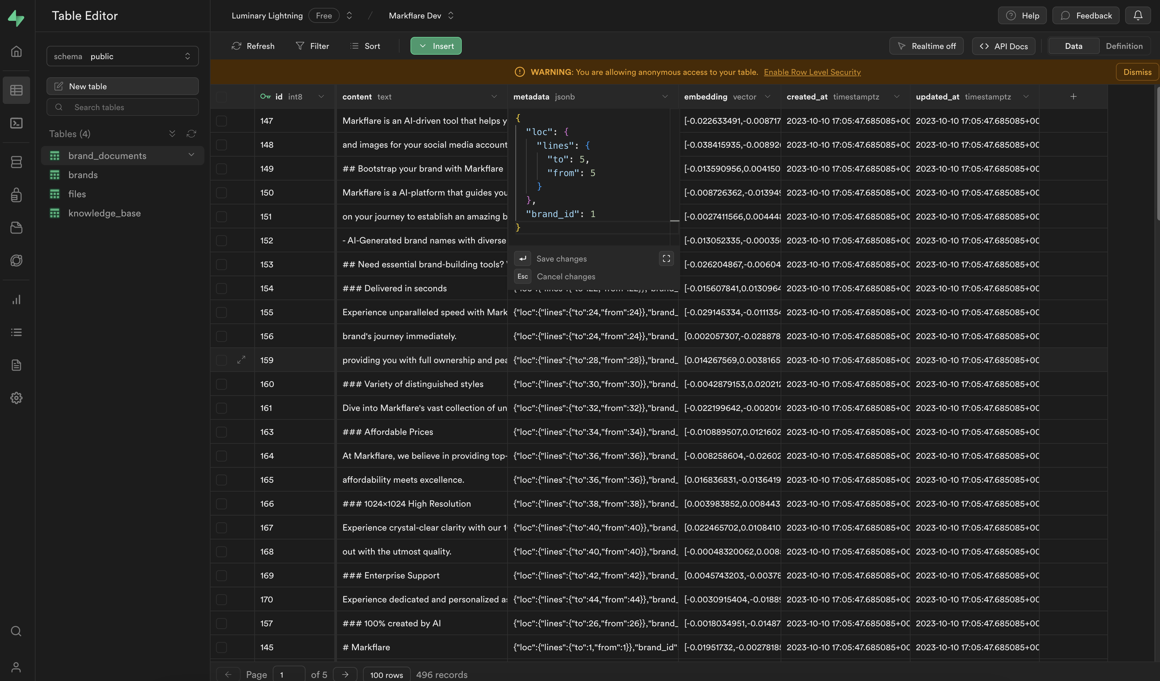Switch to the Definition tab

coord(1124,45)
